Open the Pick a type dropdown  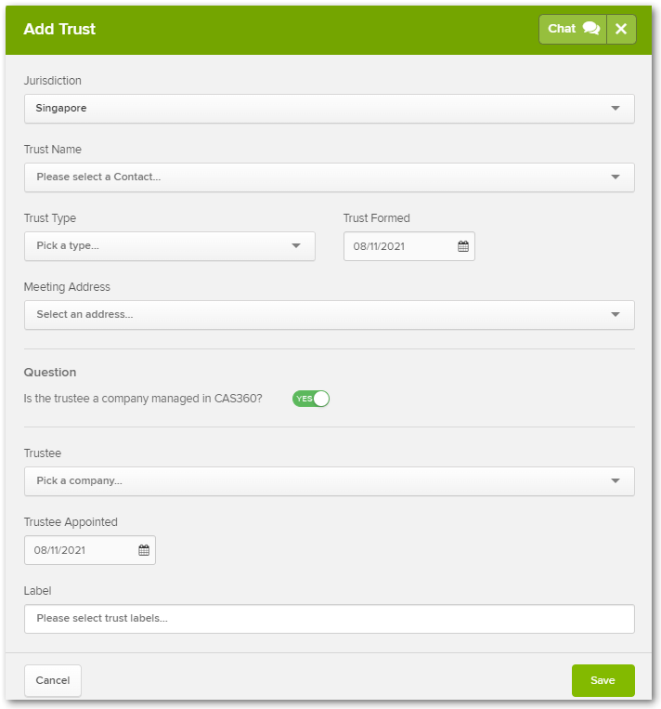tap(170, 246)
